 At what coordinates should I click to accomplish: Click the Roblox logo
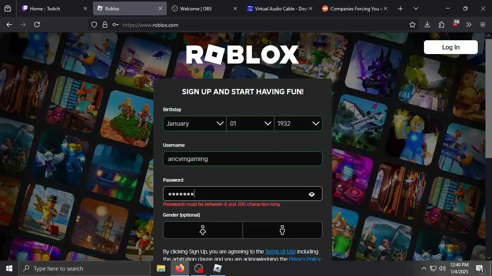(243, 54)
